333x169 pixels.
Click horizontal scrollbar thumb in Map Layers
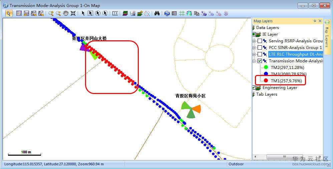285,157
